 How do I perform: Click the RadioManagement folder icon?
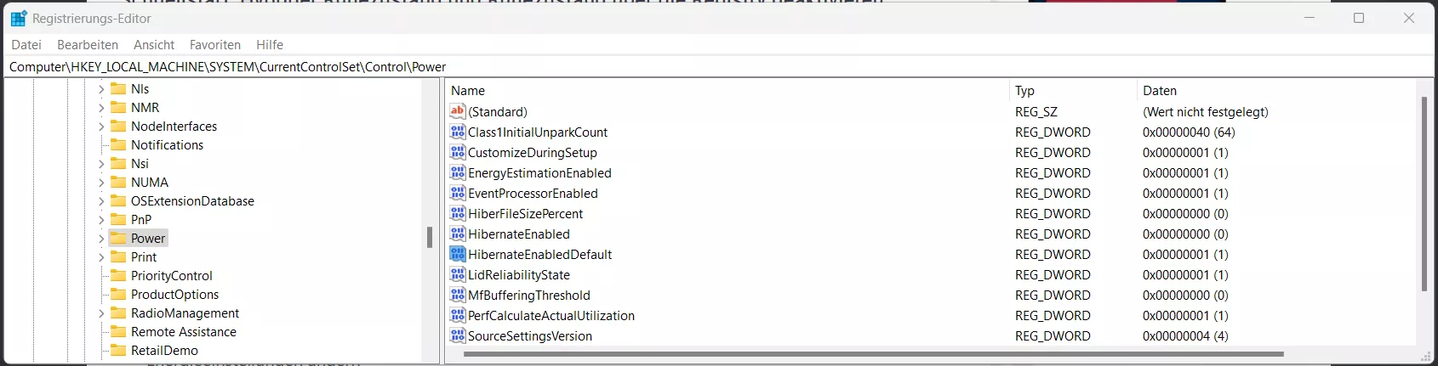pyautogui.click(x=118, y=313)
